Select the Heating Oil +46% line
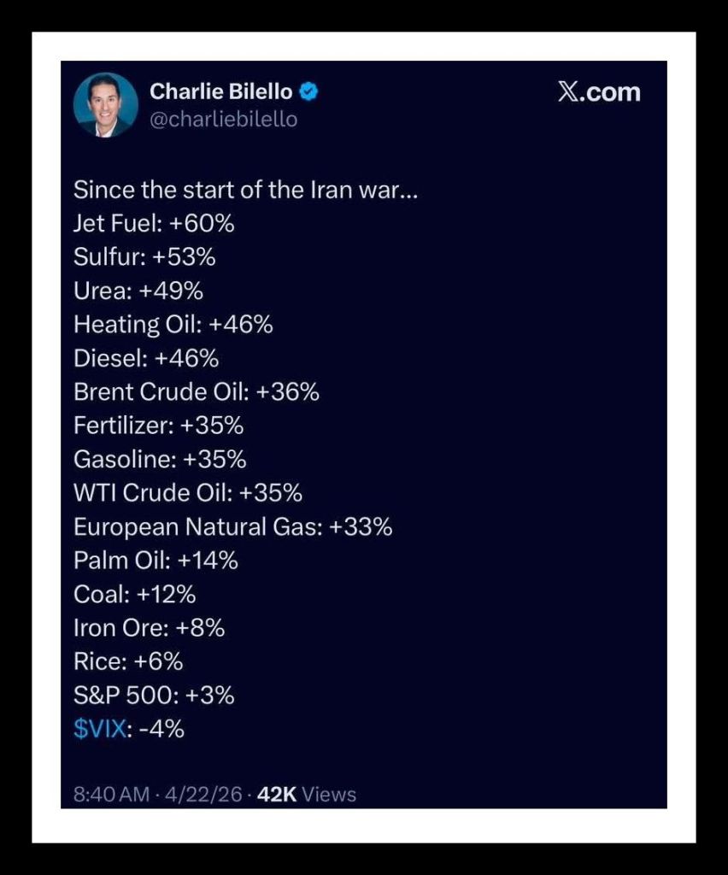The image size is (728, 875). [173, 325]
